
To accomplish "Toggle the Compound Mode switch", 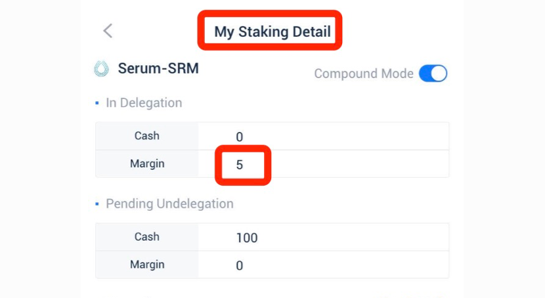I will [433, 74].
